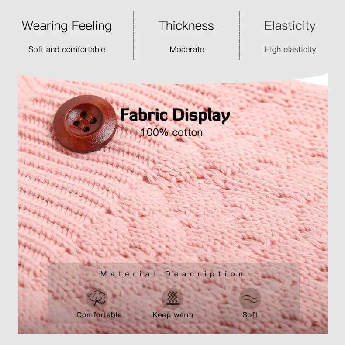
Task: Click the Soft label text
Action: 250,315
